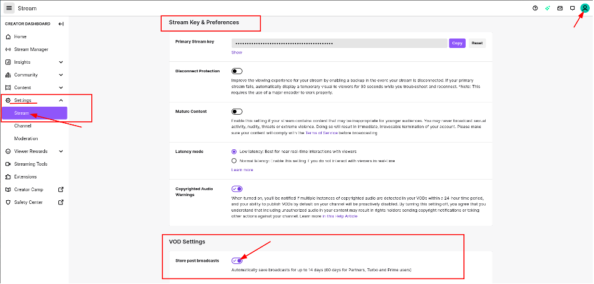Expand the Viewer Rewards chevron
594x284 pixels.
pyautogui.click(x=61, y=151)
